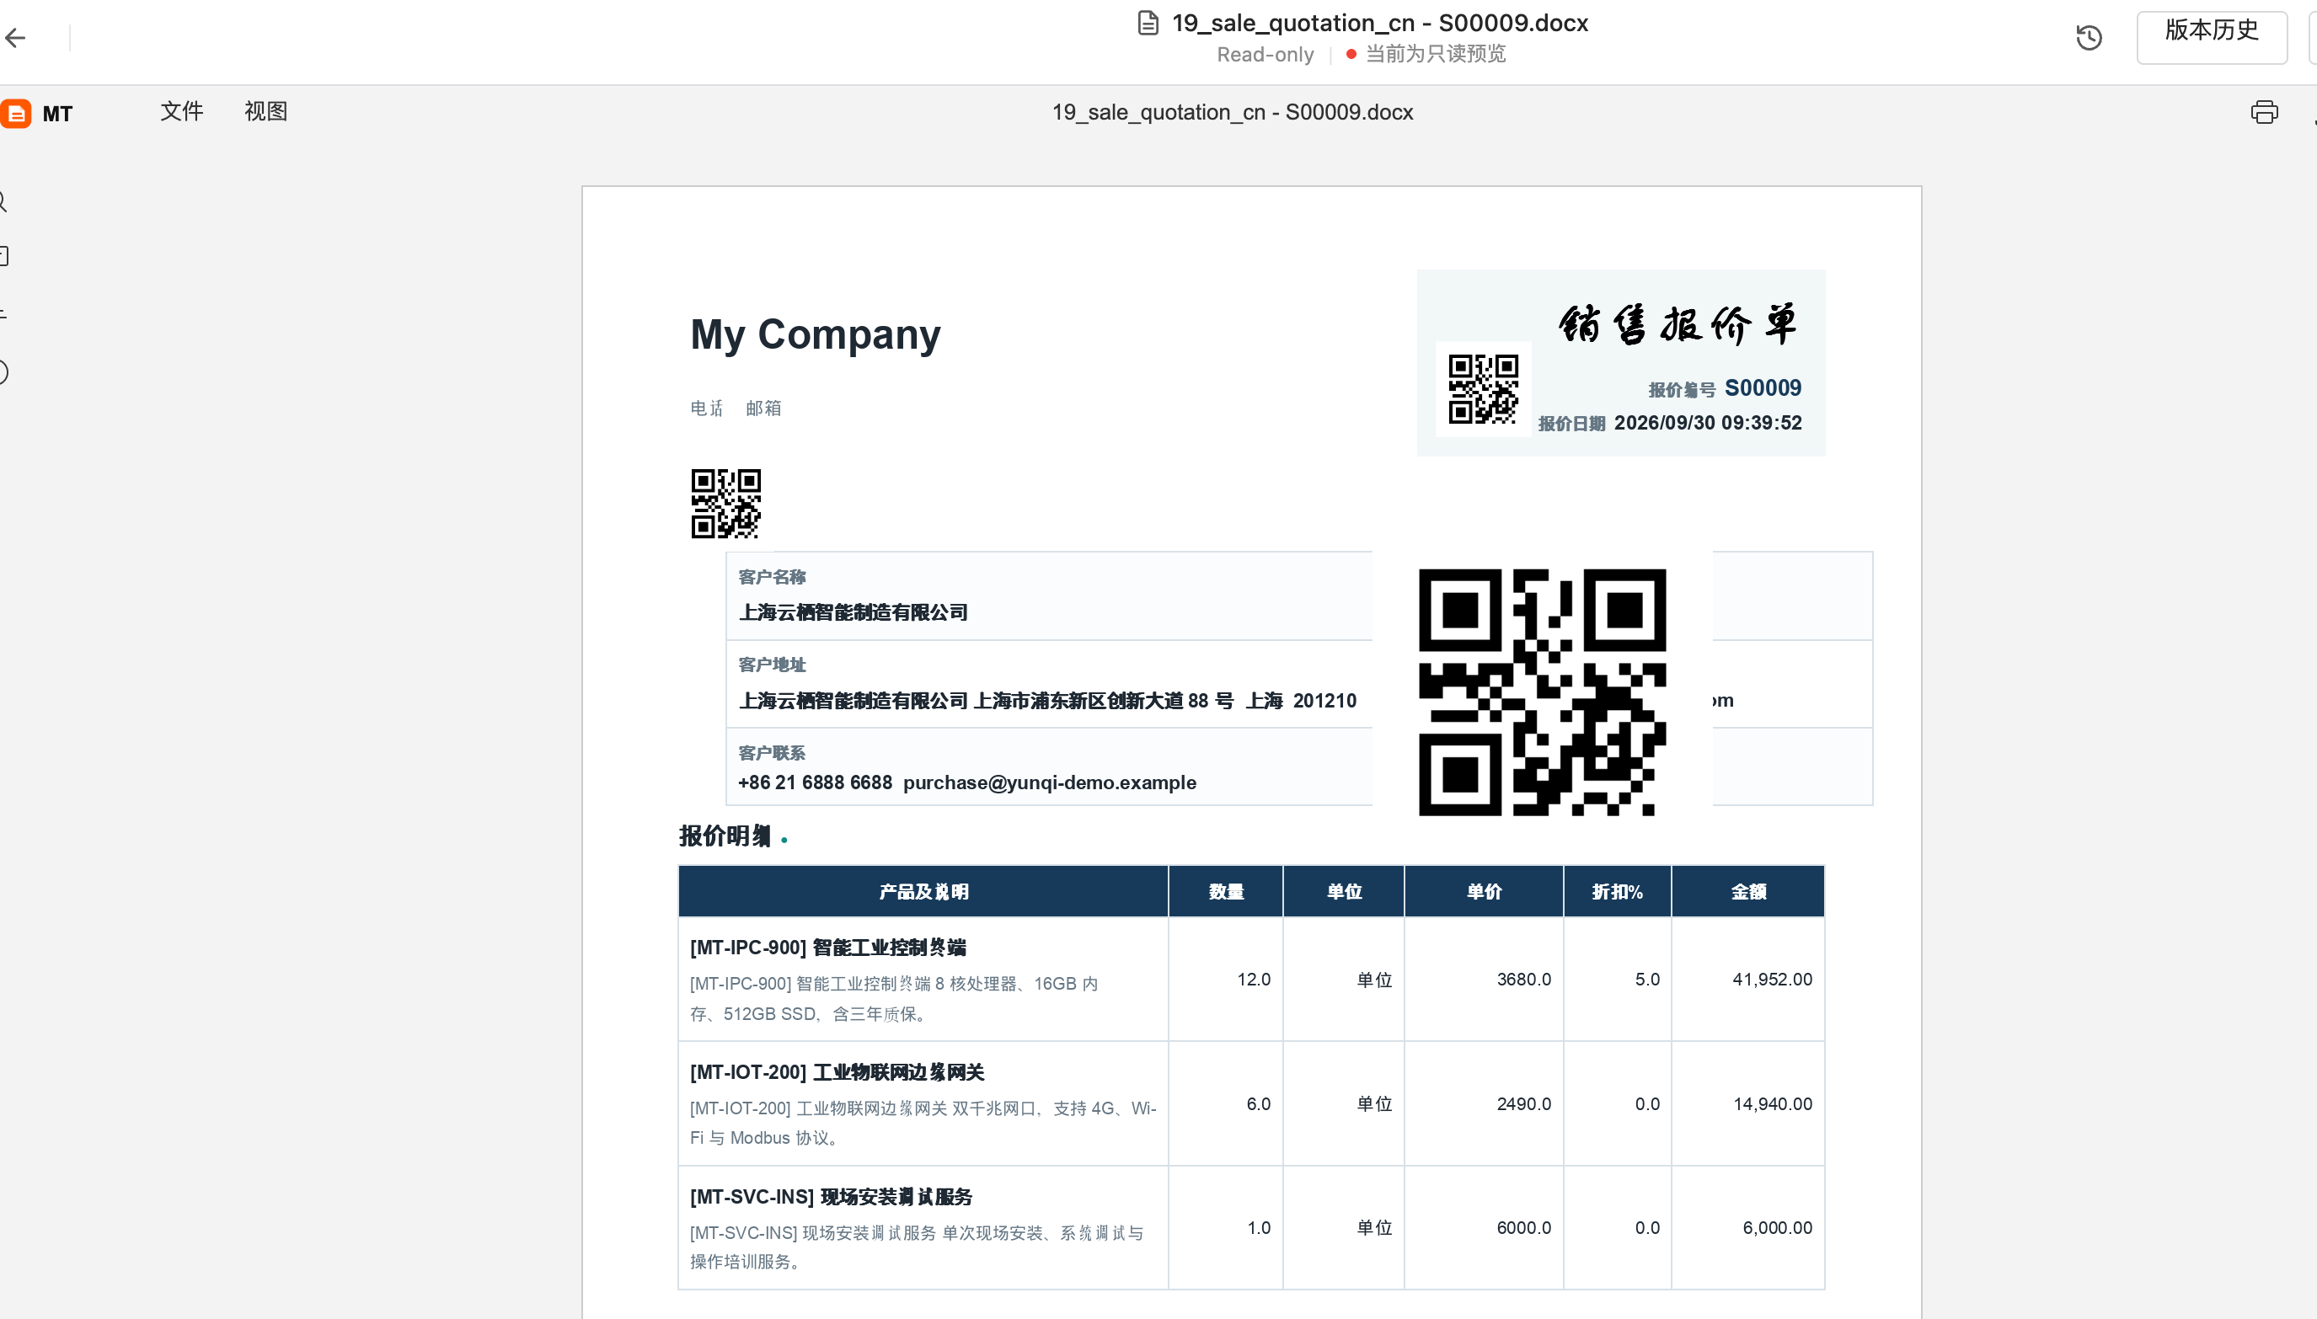Image resolution: width=2317 pixels, height=1319 pixels.
Task: Click the 折扣% column header
Action: tap(1618, 891)
